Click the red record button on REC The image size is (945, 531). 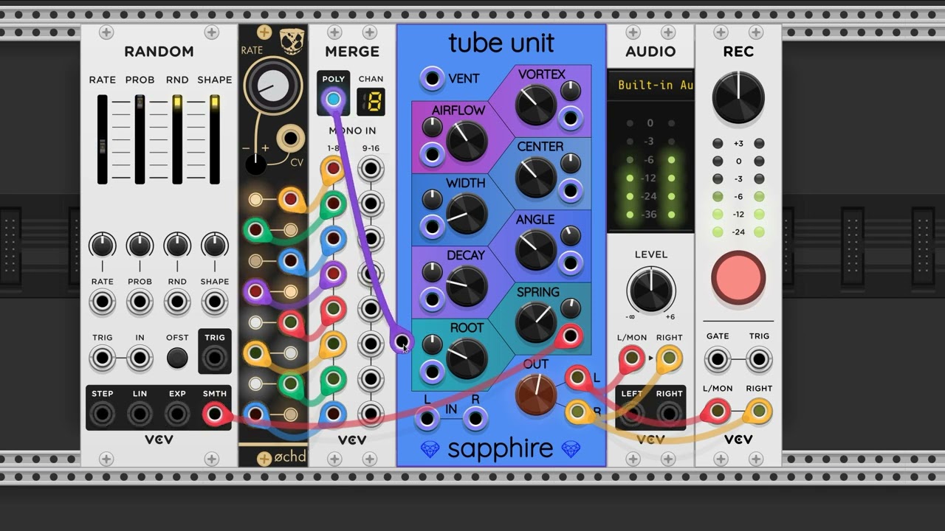(738, 278)
